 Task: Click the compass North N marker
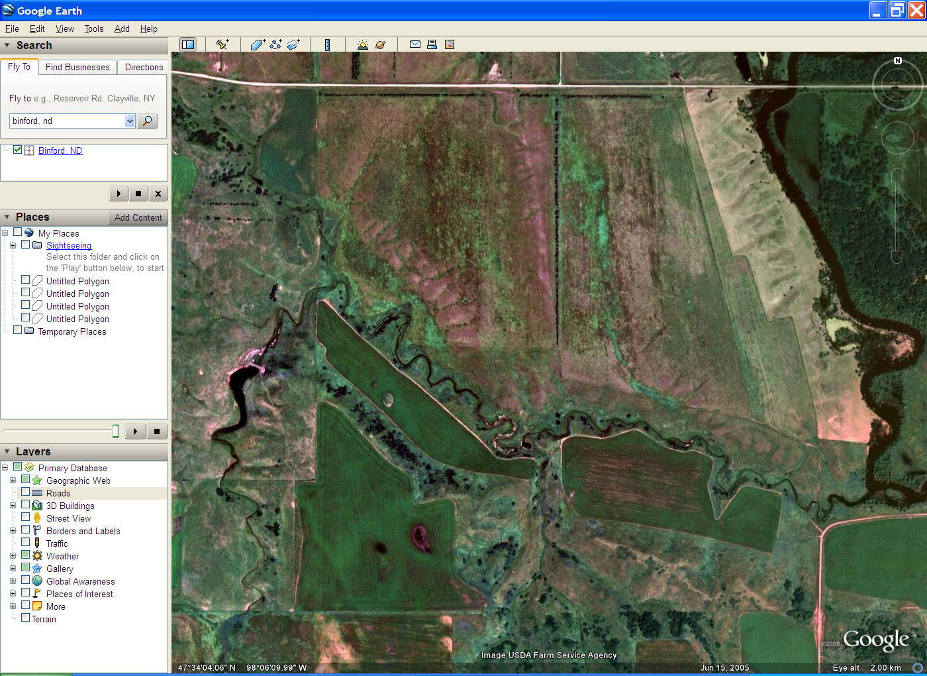898,60
